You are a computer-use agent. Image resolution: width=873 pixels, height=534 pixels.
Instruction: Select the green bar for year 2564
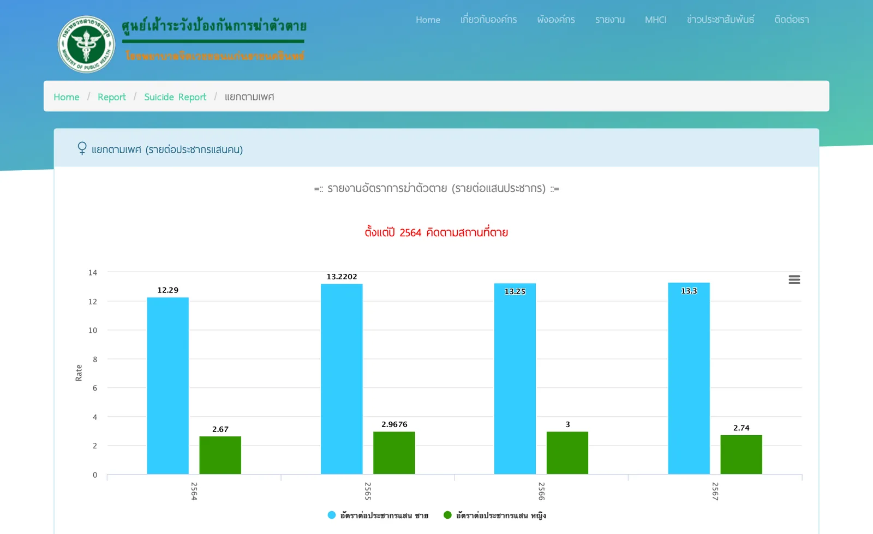tap(220, 455)
